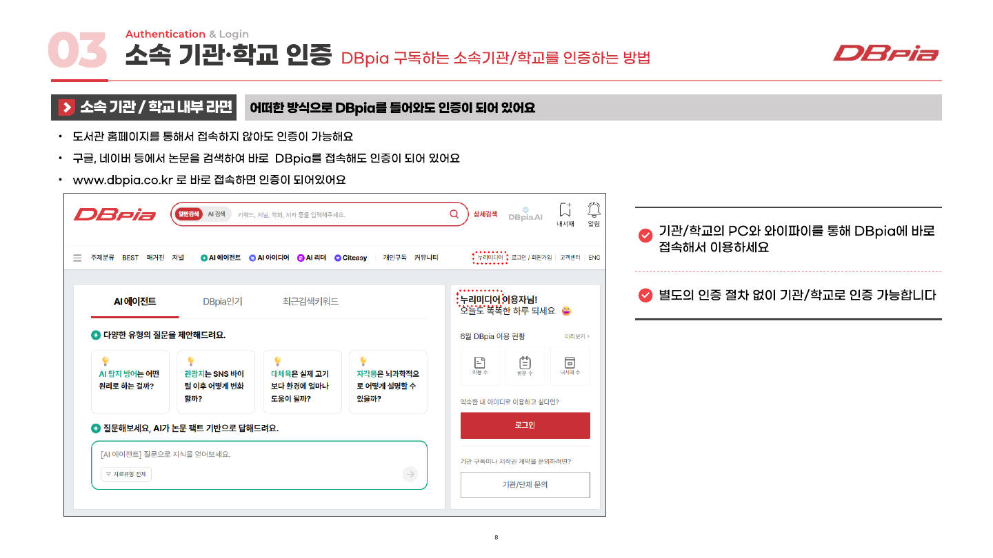Open the hamburger menu icon
This screenshot has width=993, height=558.
click(78, 258)
